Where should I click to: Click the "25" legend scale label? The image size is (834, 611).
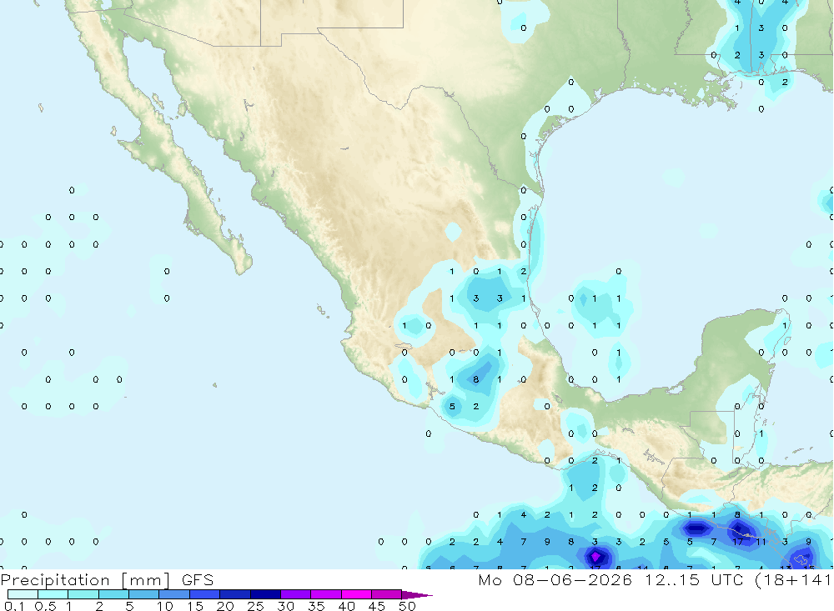tap(256, 606)
